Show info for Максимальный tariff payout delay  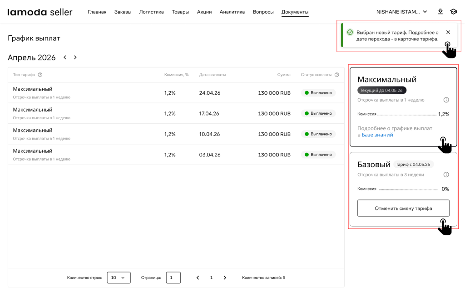[446, 100]
